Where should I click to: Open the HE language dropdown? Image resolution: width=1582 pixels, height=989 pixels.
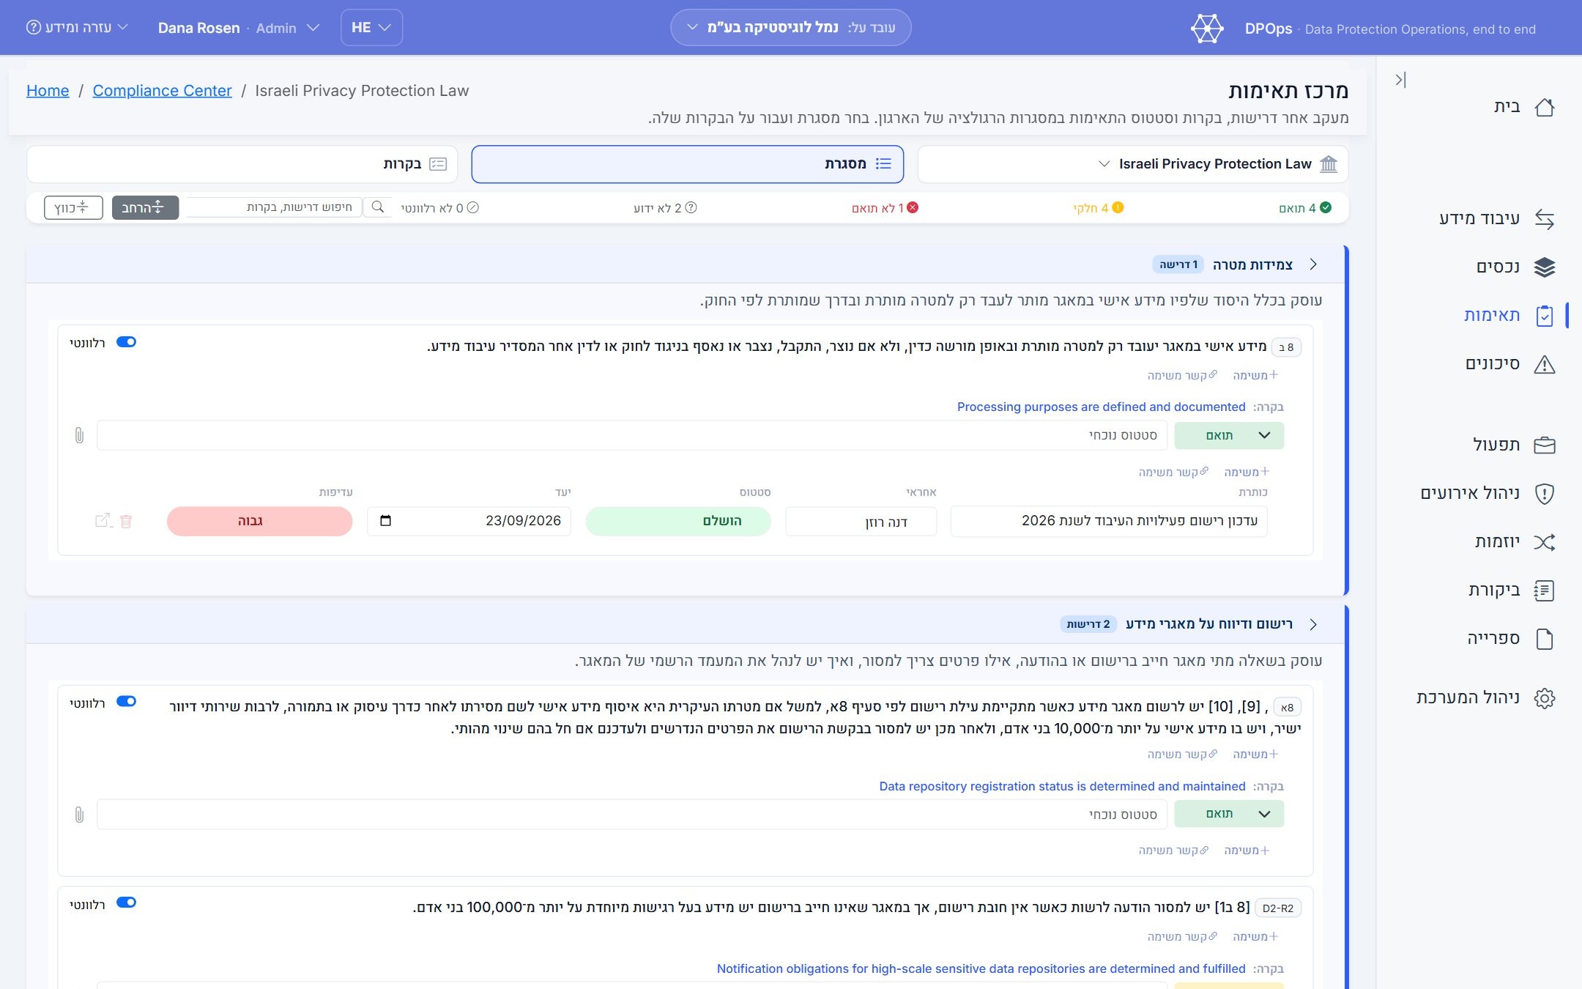pyautogui.click(x=371, y=28)
